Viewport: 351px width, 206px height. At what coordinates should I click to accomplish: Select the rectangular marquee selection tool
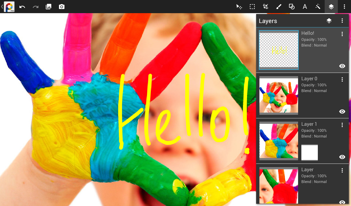[252, 7]
